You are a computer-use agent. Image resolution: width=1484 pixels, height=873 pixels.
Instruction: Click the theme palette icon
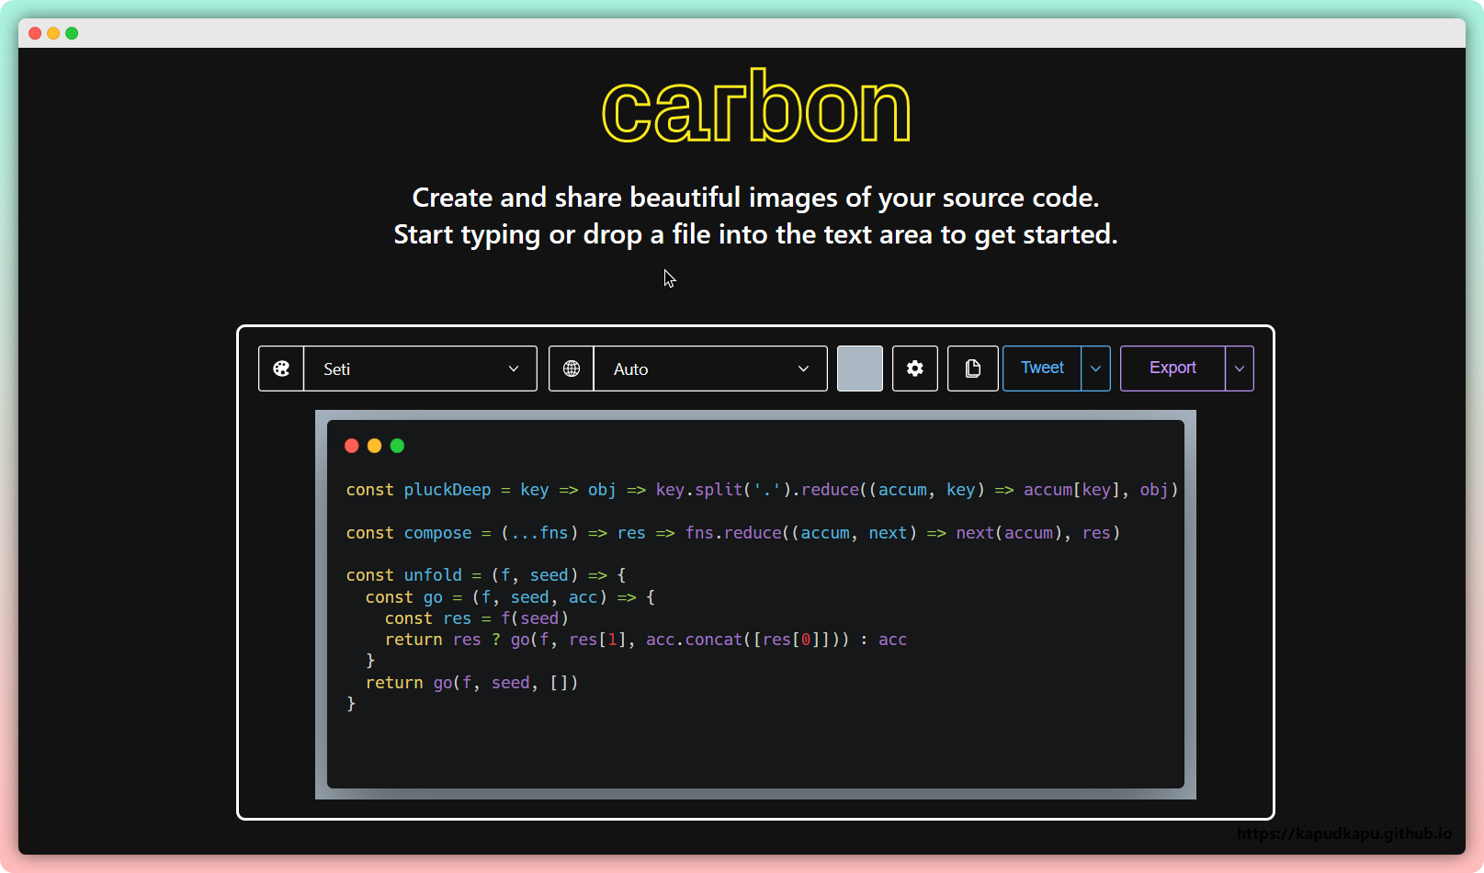(281, 368)
